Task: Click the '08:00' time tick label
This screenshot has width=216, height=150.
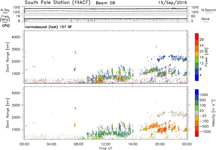Action: click(x=78, y=144)
